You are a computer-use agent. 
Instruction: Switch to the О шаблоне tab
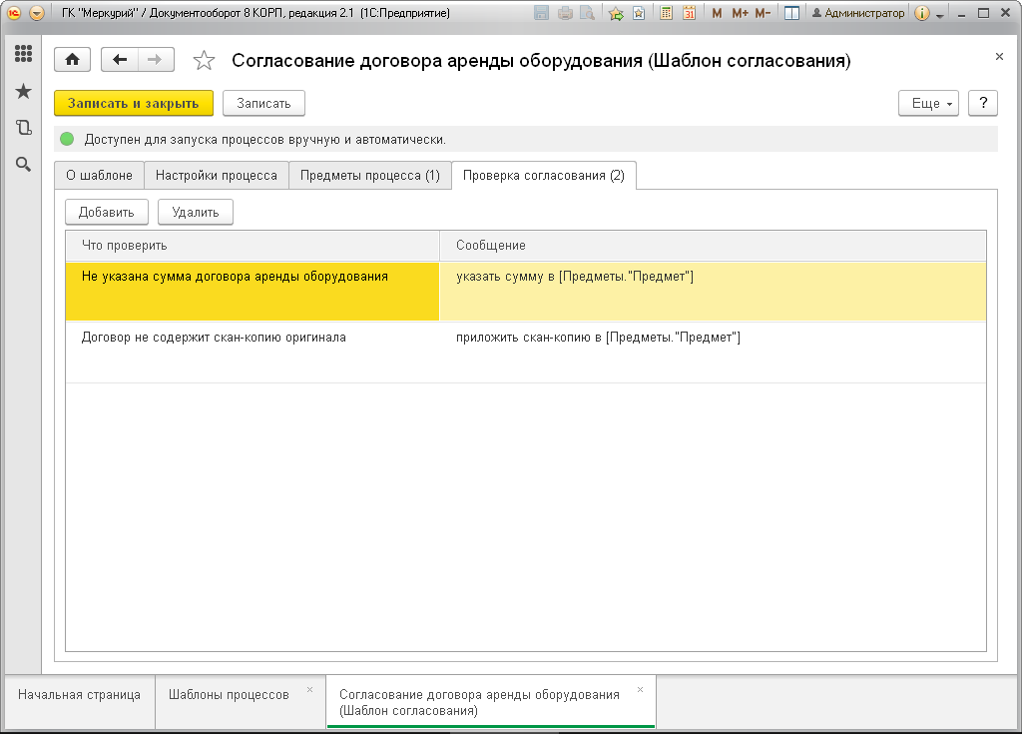click(x=99, y=176)
